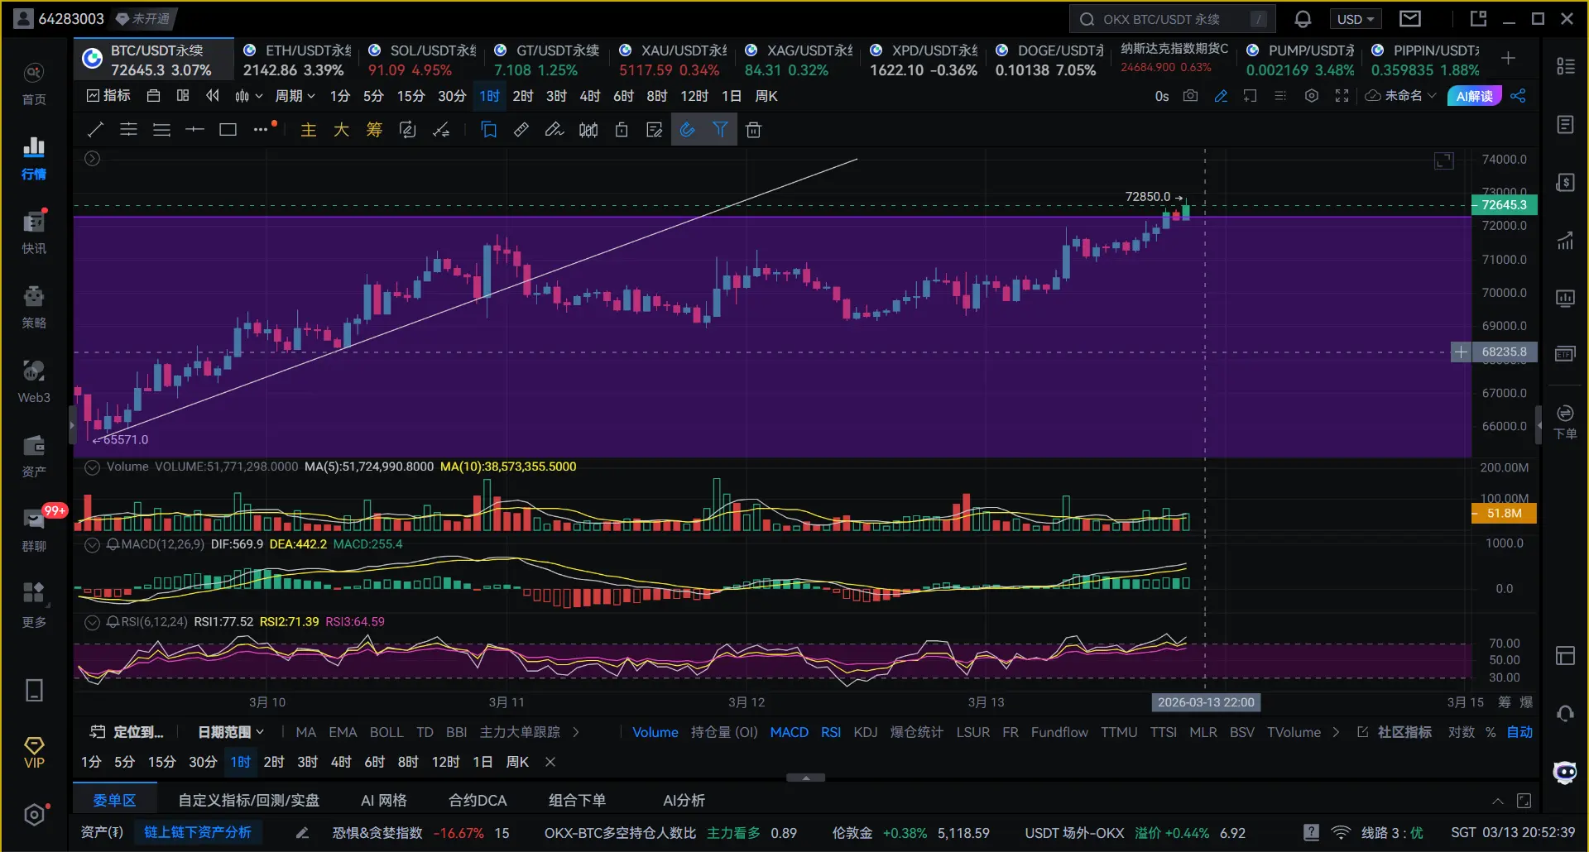
Task: Collapse the chart header circle arrow
Action: tap(93, 158)
